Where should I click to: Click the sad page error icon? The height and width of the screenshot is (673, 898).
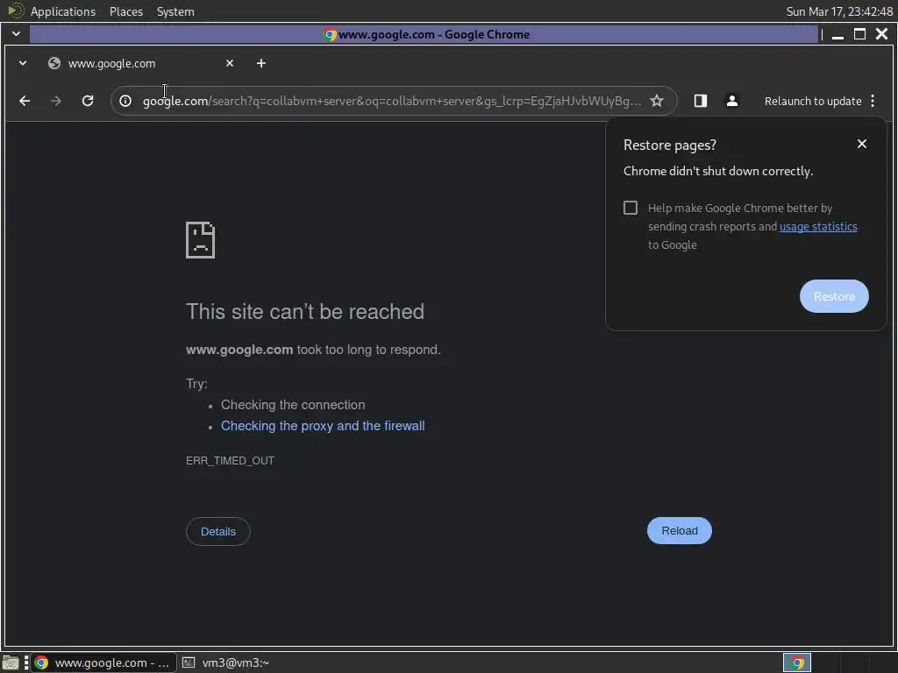click(x=201, y=240)
